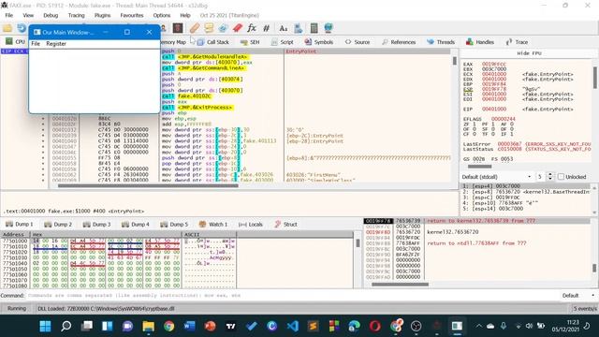The height and width of the screenshot is (337, 599).
Task: Open the Debug menu
Action: tap(51, 15)
